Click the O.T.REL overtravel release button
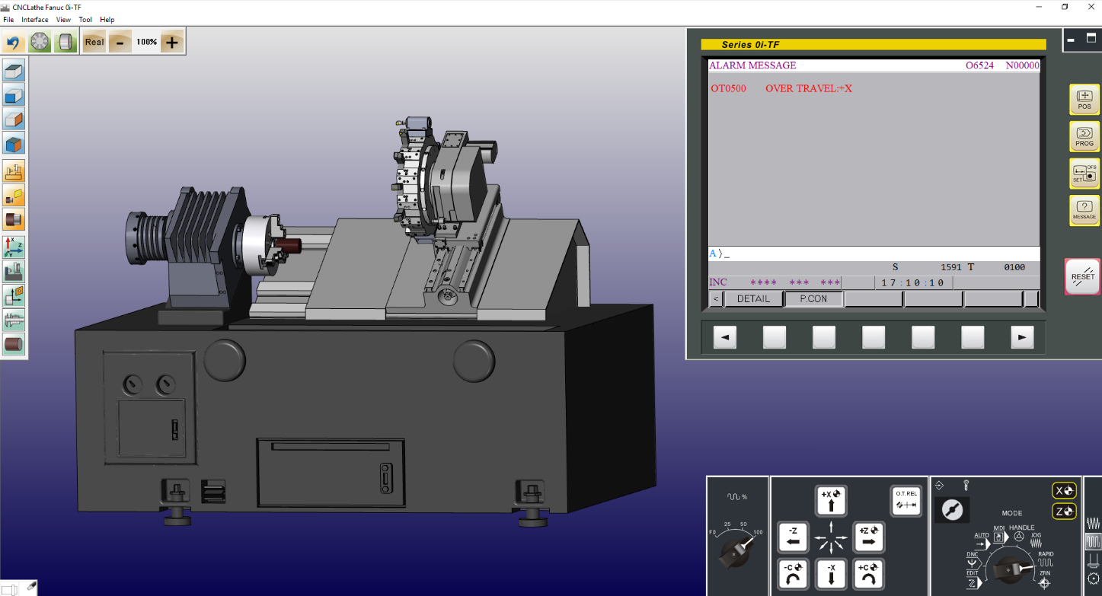Screen dimensions: 1102x596 tap(906, 500)
